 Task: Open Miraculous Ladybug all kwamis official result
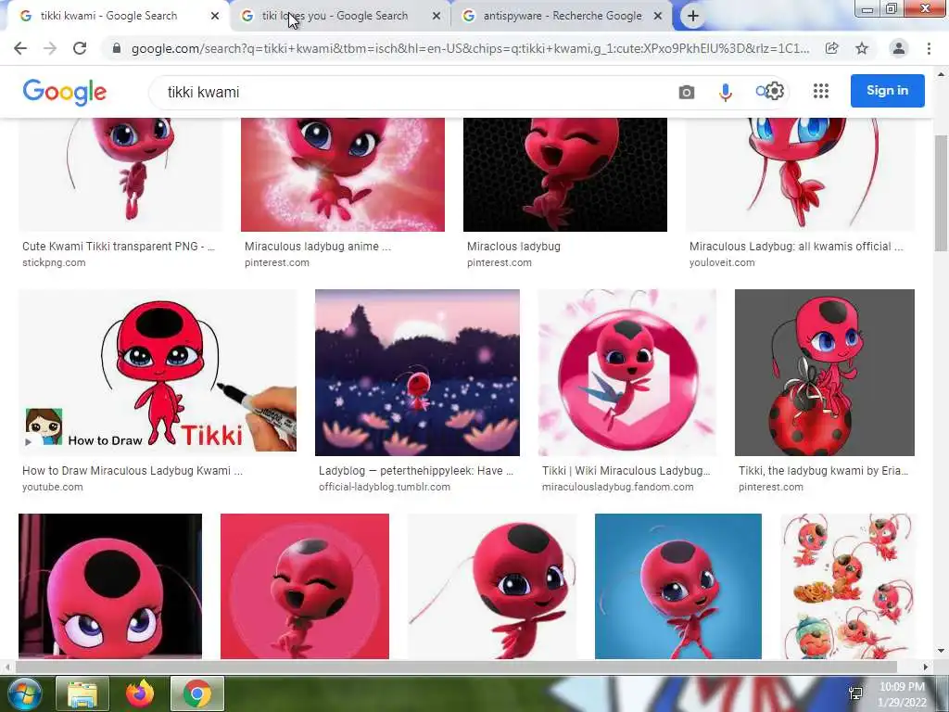(x=796, y=247)
